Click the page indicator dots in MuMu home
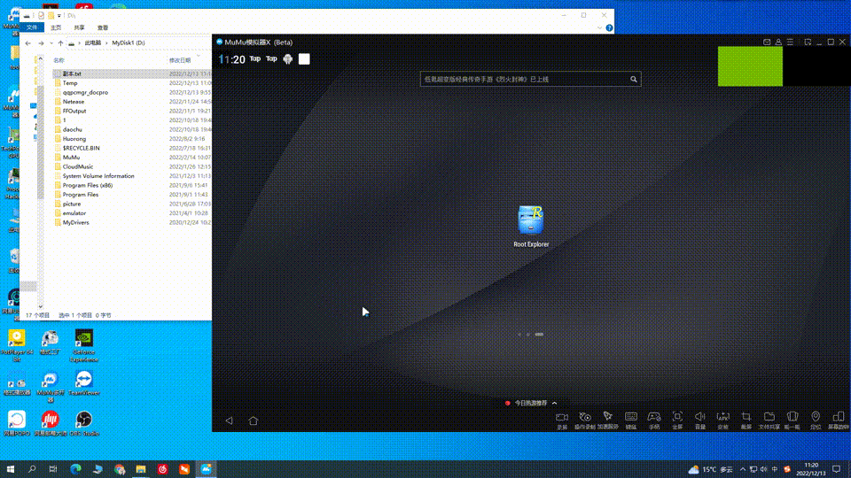 530,335
